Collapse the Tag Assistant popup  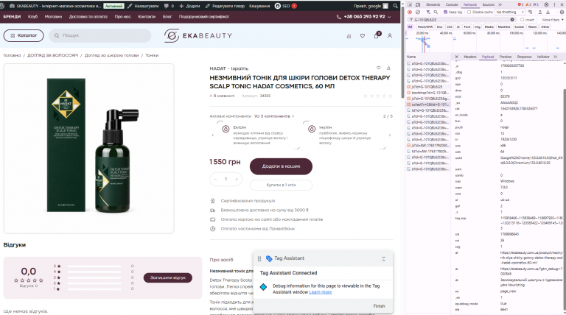(x=383, y=259)
